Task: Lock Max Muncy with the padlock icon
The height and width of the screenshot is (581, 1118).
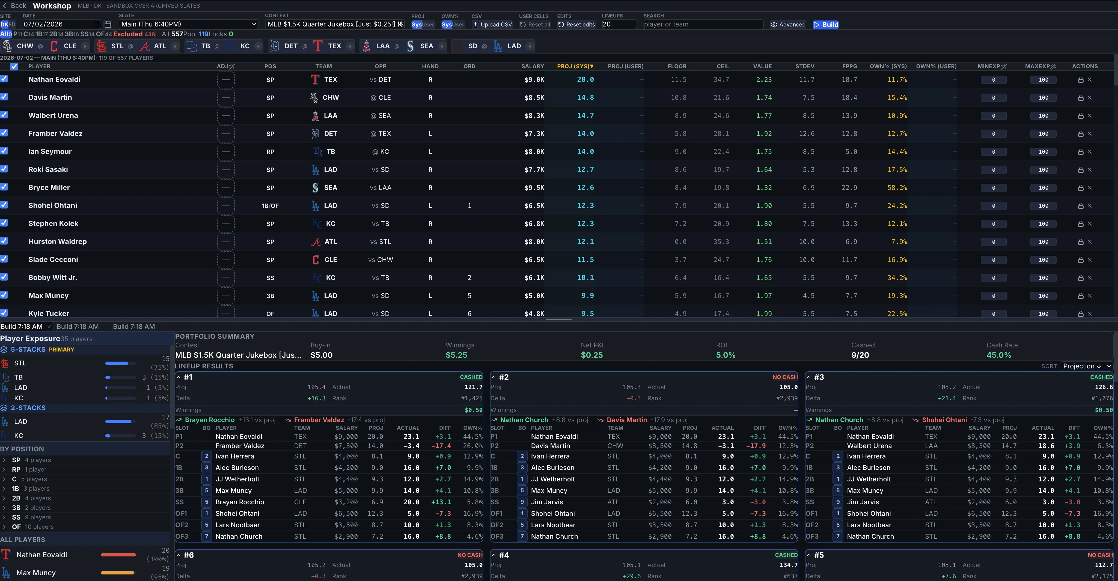Action: coord(1081,296)
